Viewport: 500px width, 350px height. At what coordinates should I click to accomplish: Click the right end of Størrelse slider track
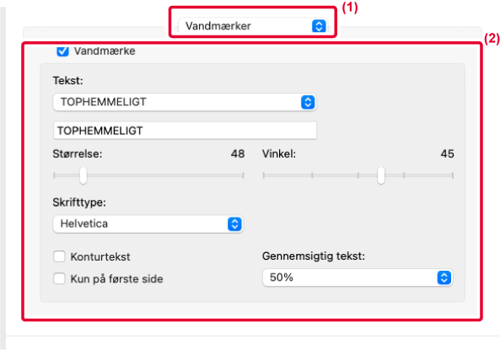pyautogui.click(x=243, y=175)
